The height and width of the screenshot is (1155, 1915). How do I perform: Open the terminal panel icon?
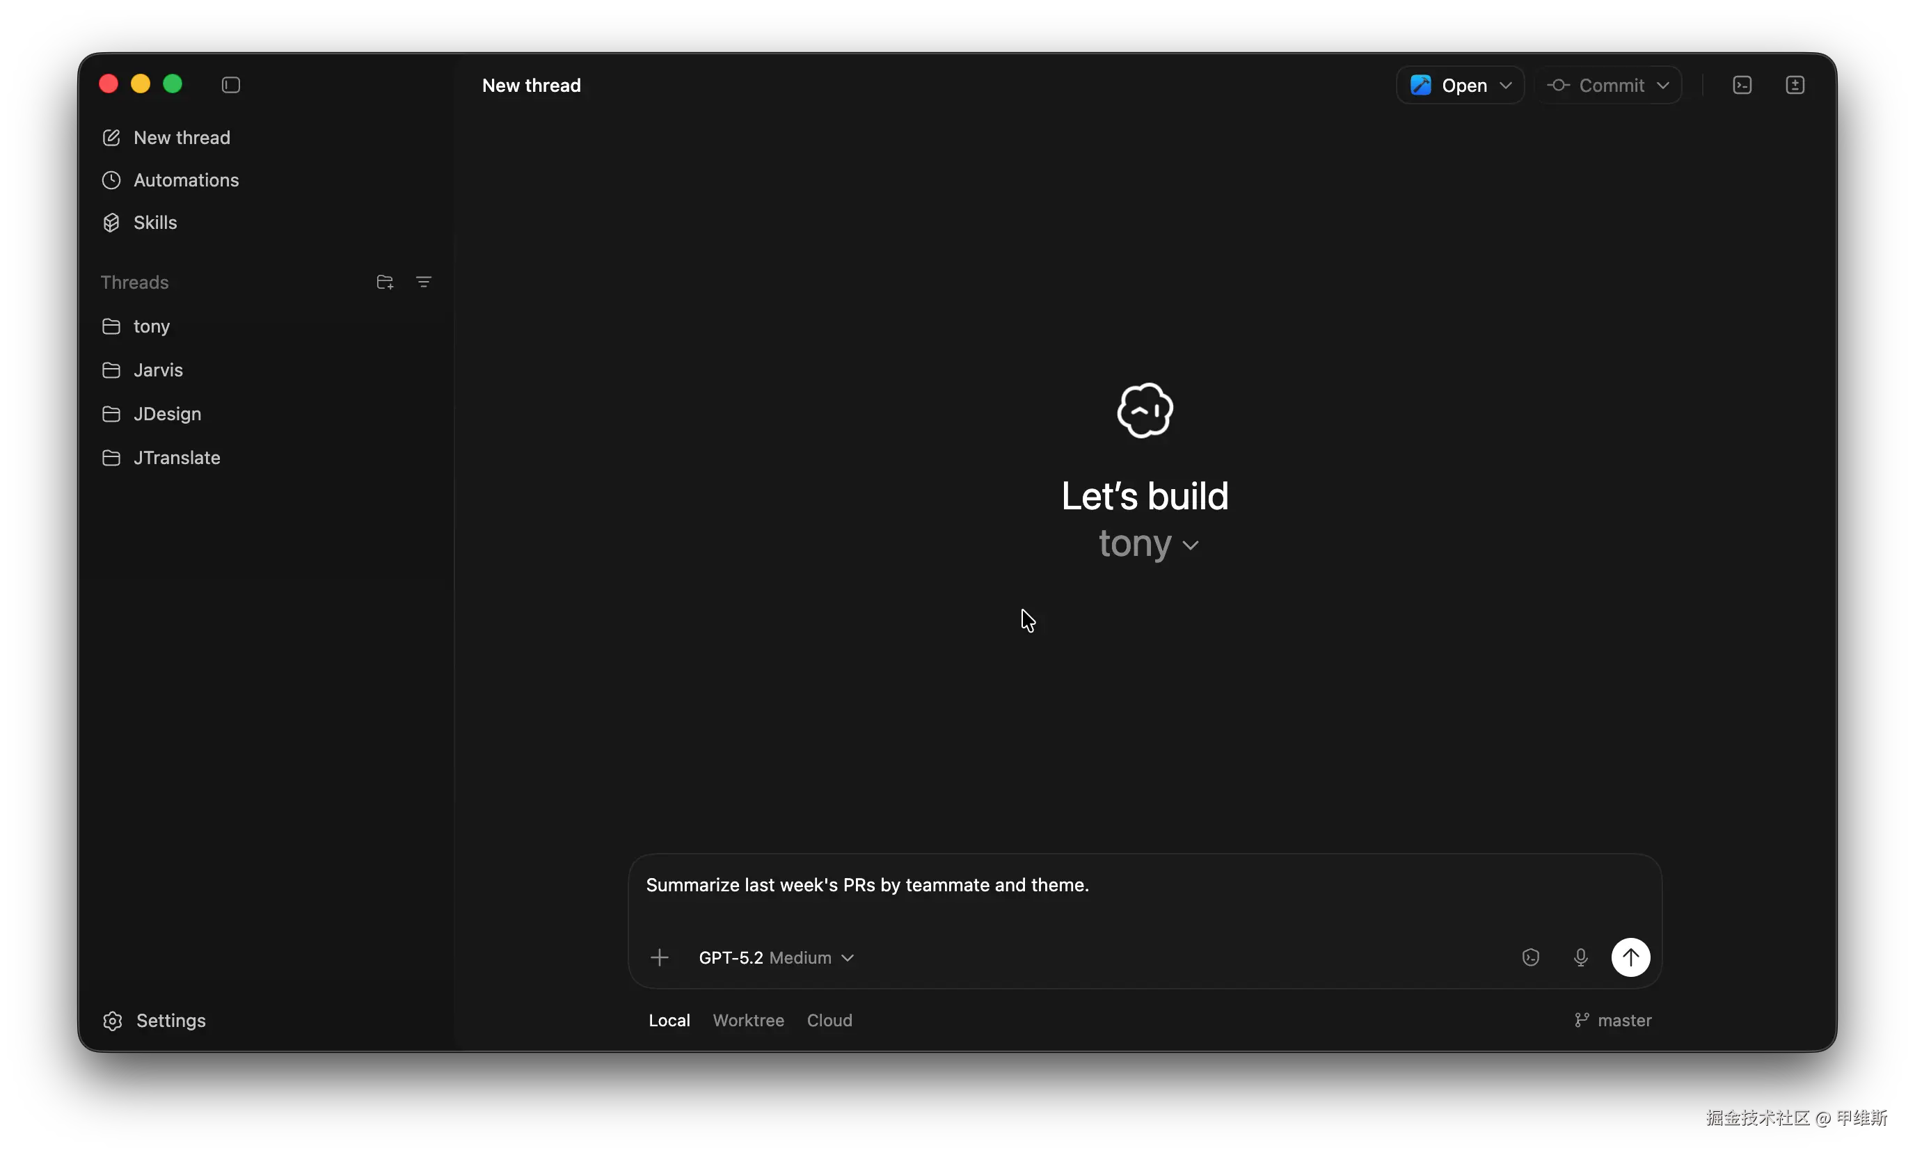coord(1742,85)
